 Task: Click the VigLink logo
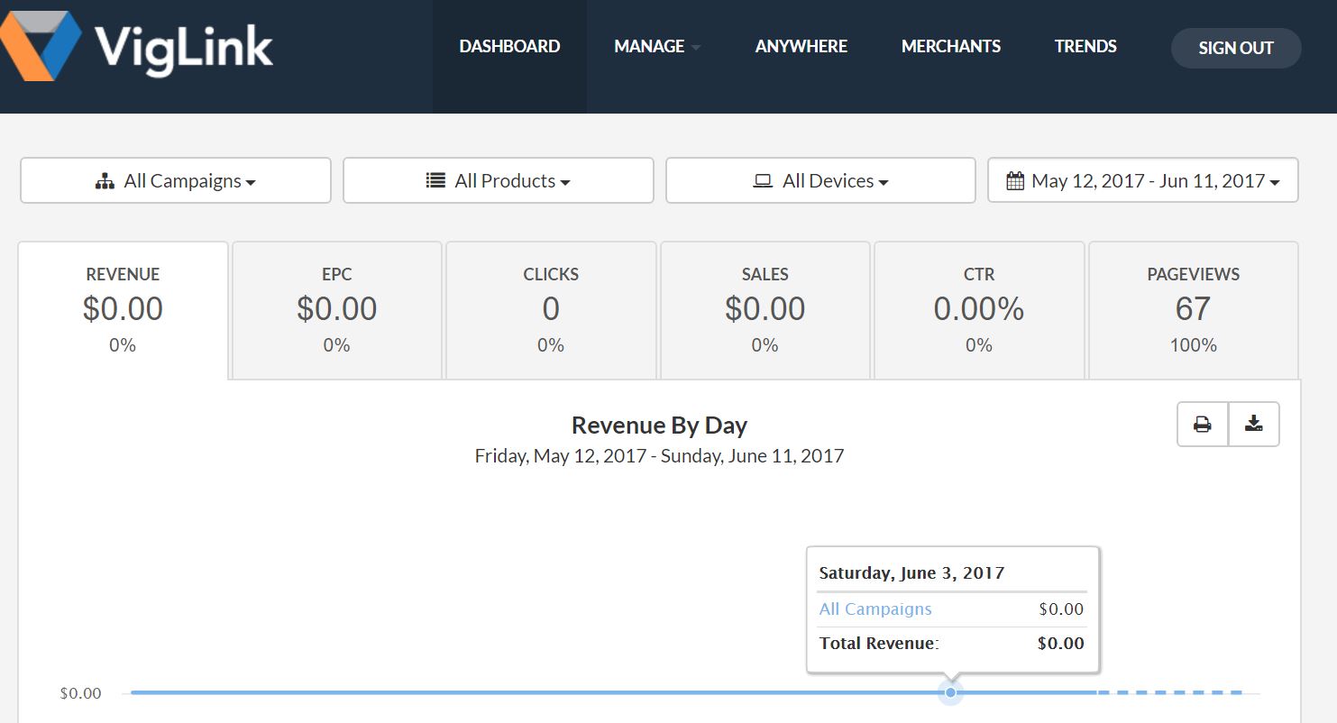[x=137, y=47]
